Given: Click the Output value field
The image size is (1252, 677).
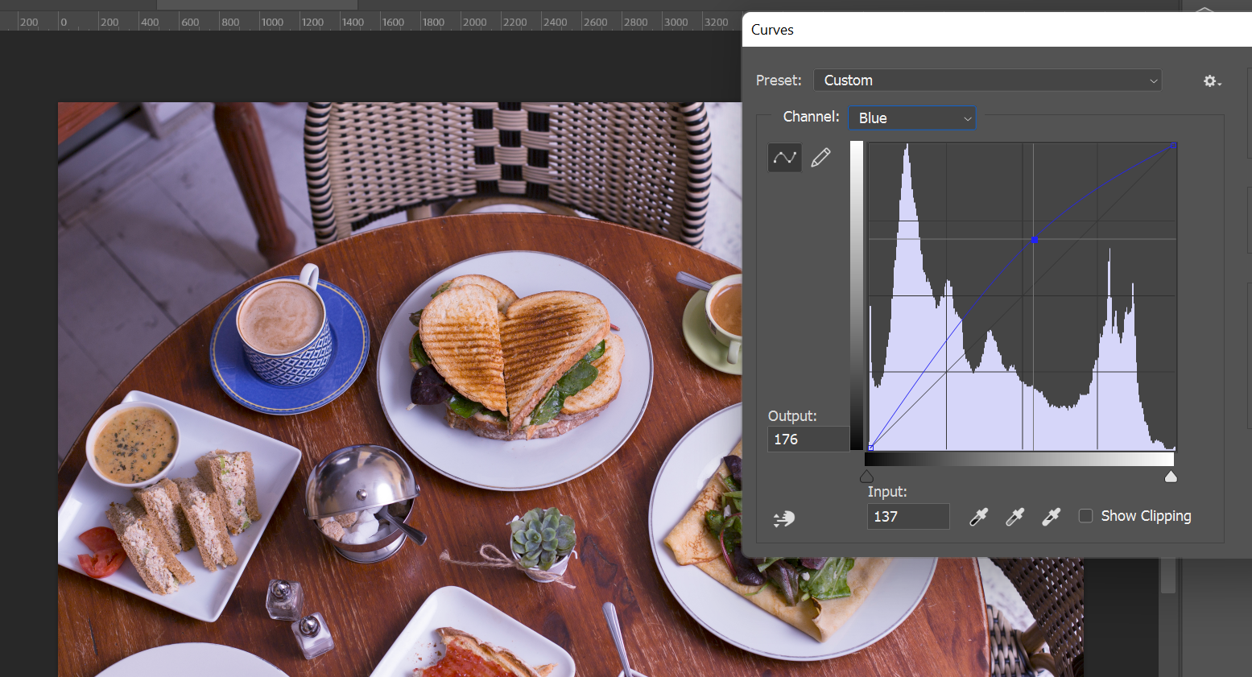Looking at the screenshot, I should coord(808,440).
